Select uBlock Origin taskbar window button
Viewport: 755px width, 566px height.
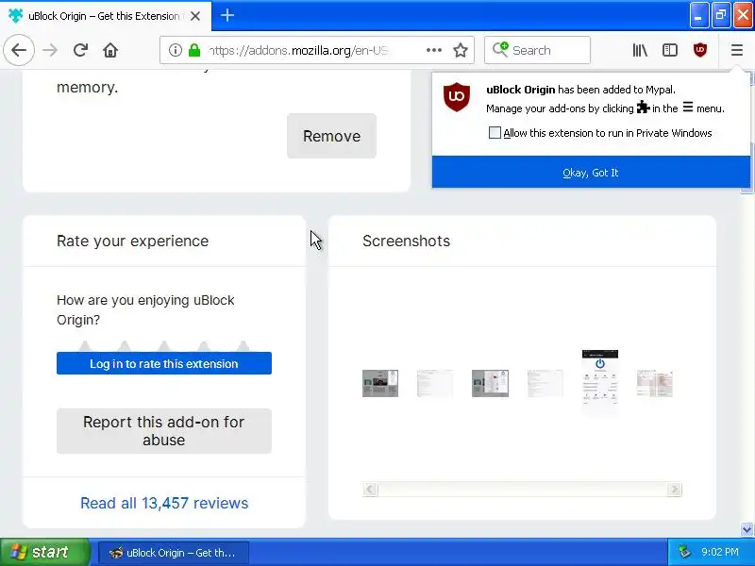tap(174, 553)
